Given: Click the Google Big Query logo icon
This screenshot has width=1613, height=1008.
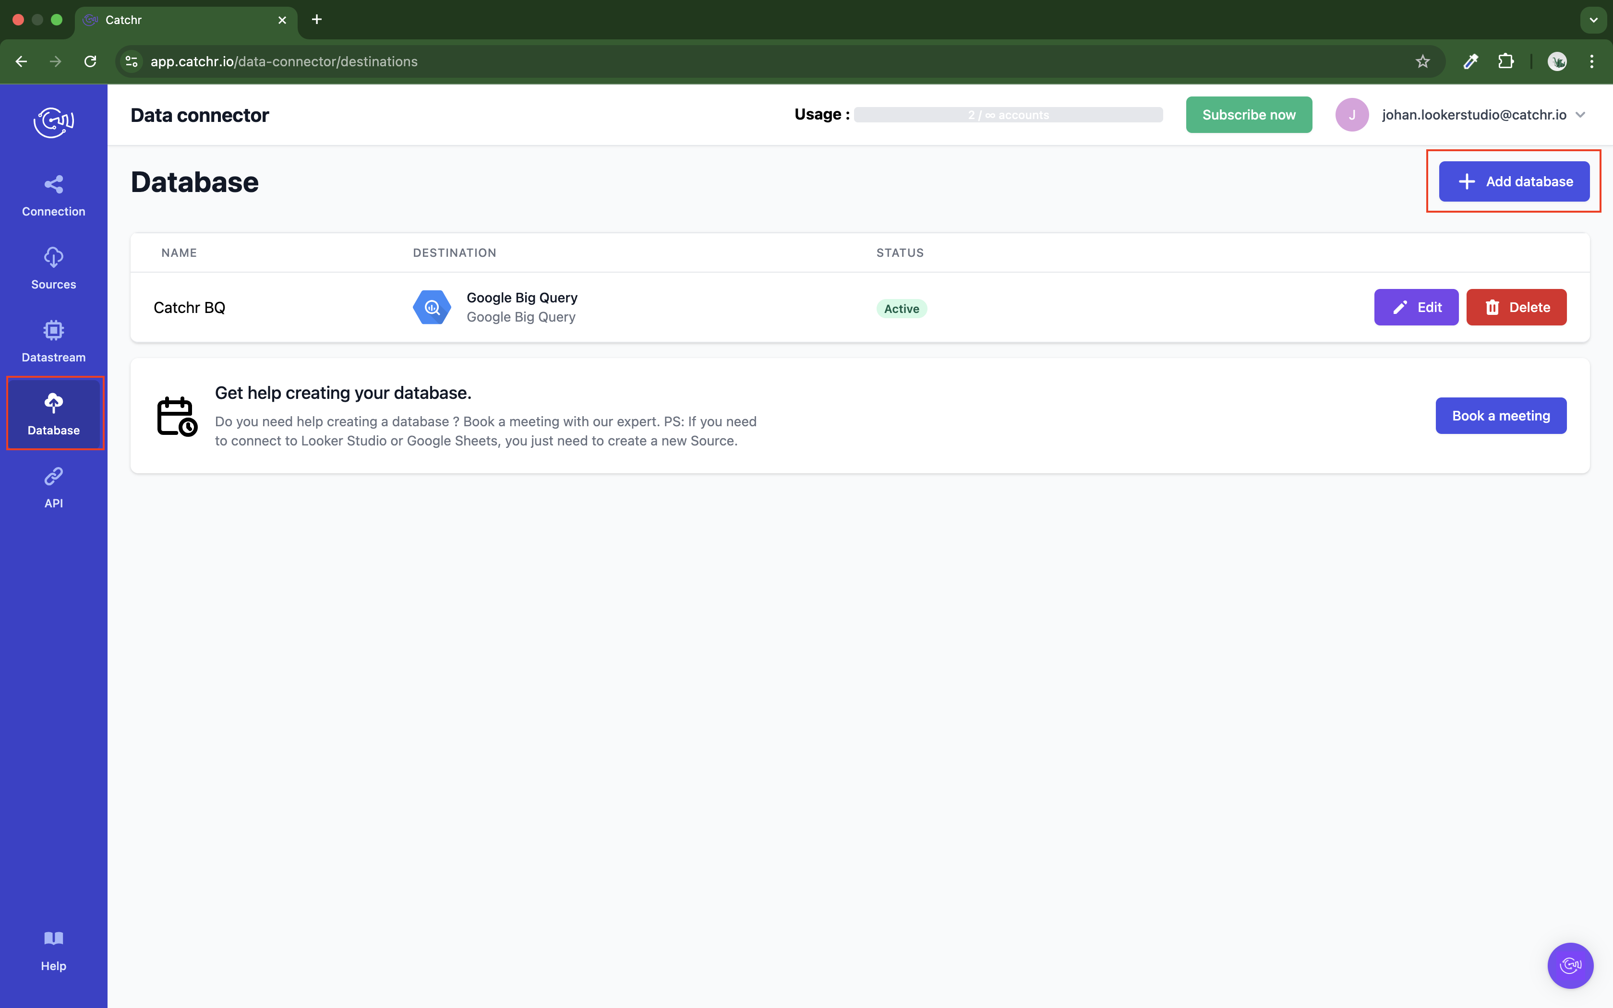Looking at the screenshot, I should pos(432,307).
